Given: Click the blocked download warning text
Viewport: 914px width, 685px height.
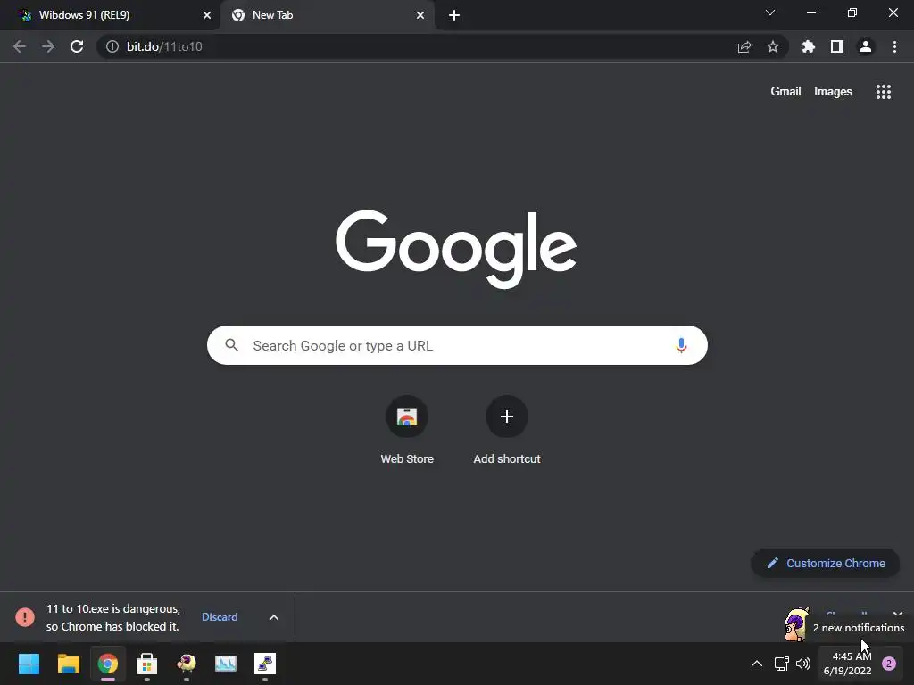Looking at the screenshot, I should (x=113, y=617).
